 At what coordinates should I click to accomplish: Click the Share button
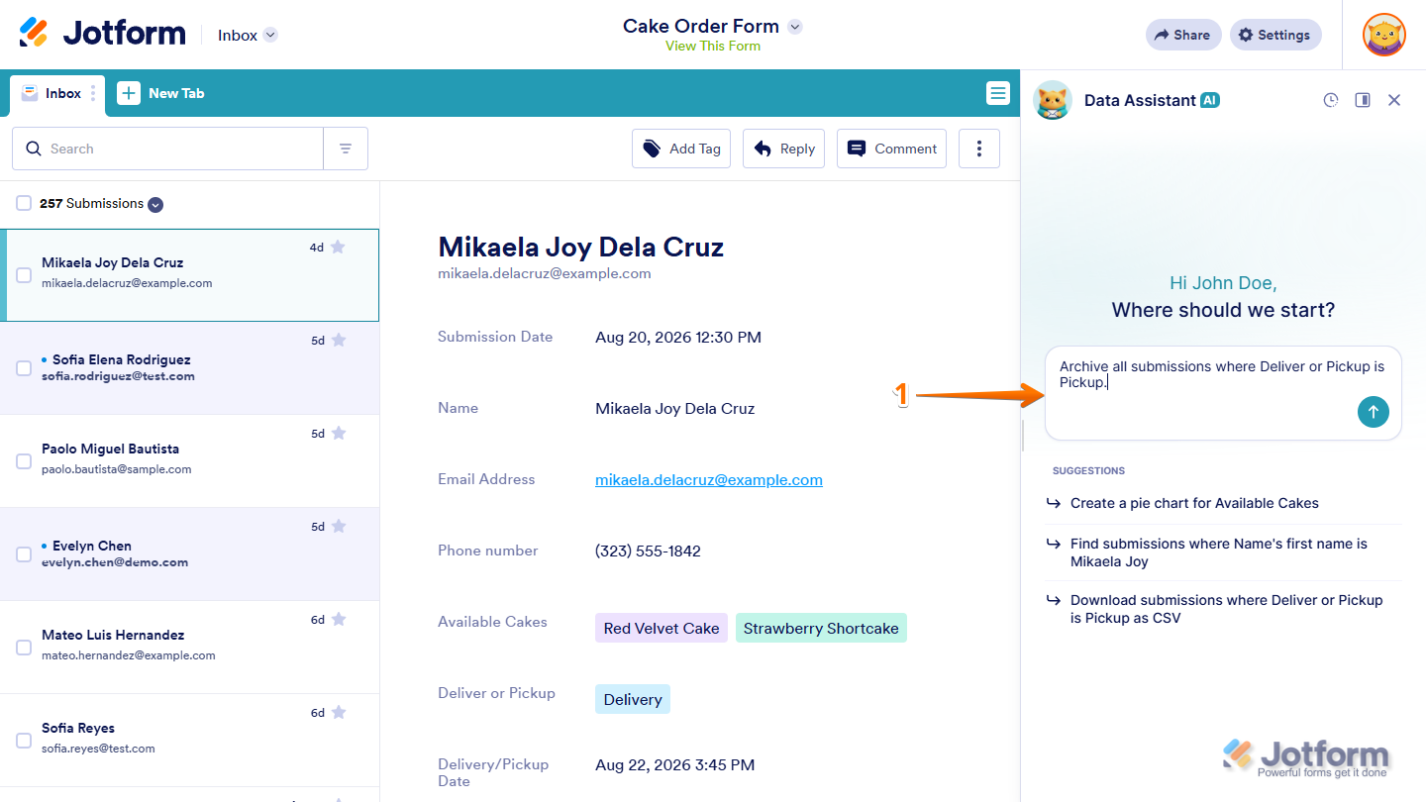pyautogui.click(x=1183, y=35)
